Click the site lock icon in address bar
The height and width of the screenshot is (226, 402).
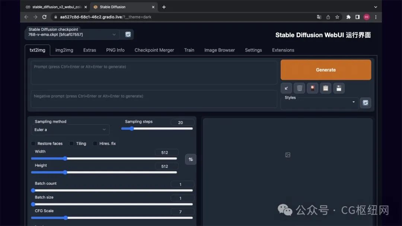click(55, 17)
